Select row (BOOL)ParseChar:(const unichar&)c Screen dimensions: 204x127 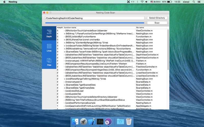112,40
